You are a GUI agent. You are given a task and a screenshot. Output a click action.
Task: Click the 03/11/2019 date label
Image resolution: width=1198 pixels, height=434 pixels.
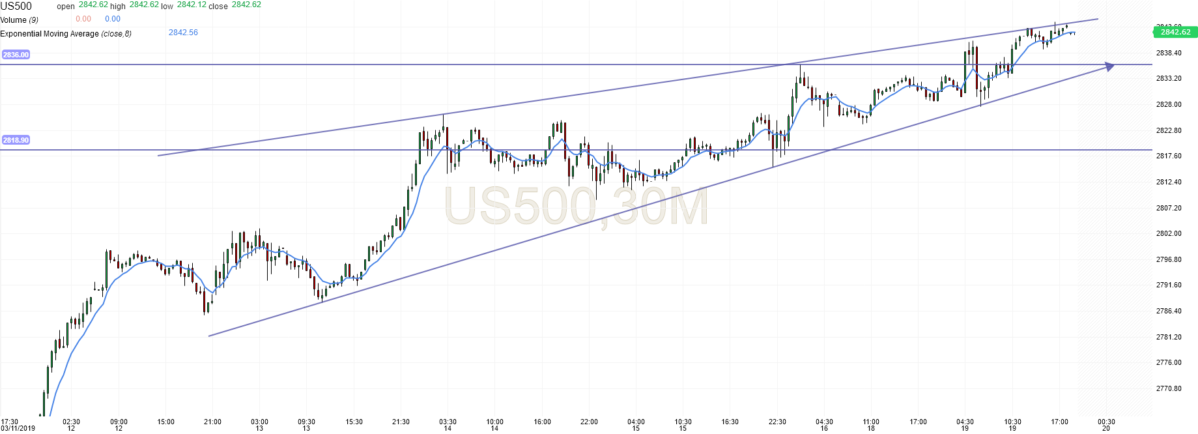point(18,428)
